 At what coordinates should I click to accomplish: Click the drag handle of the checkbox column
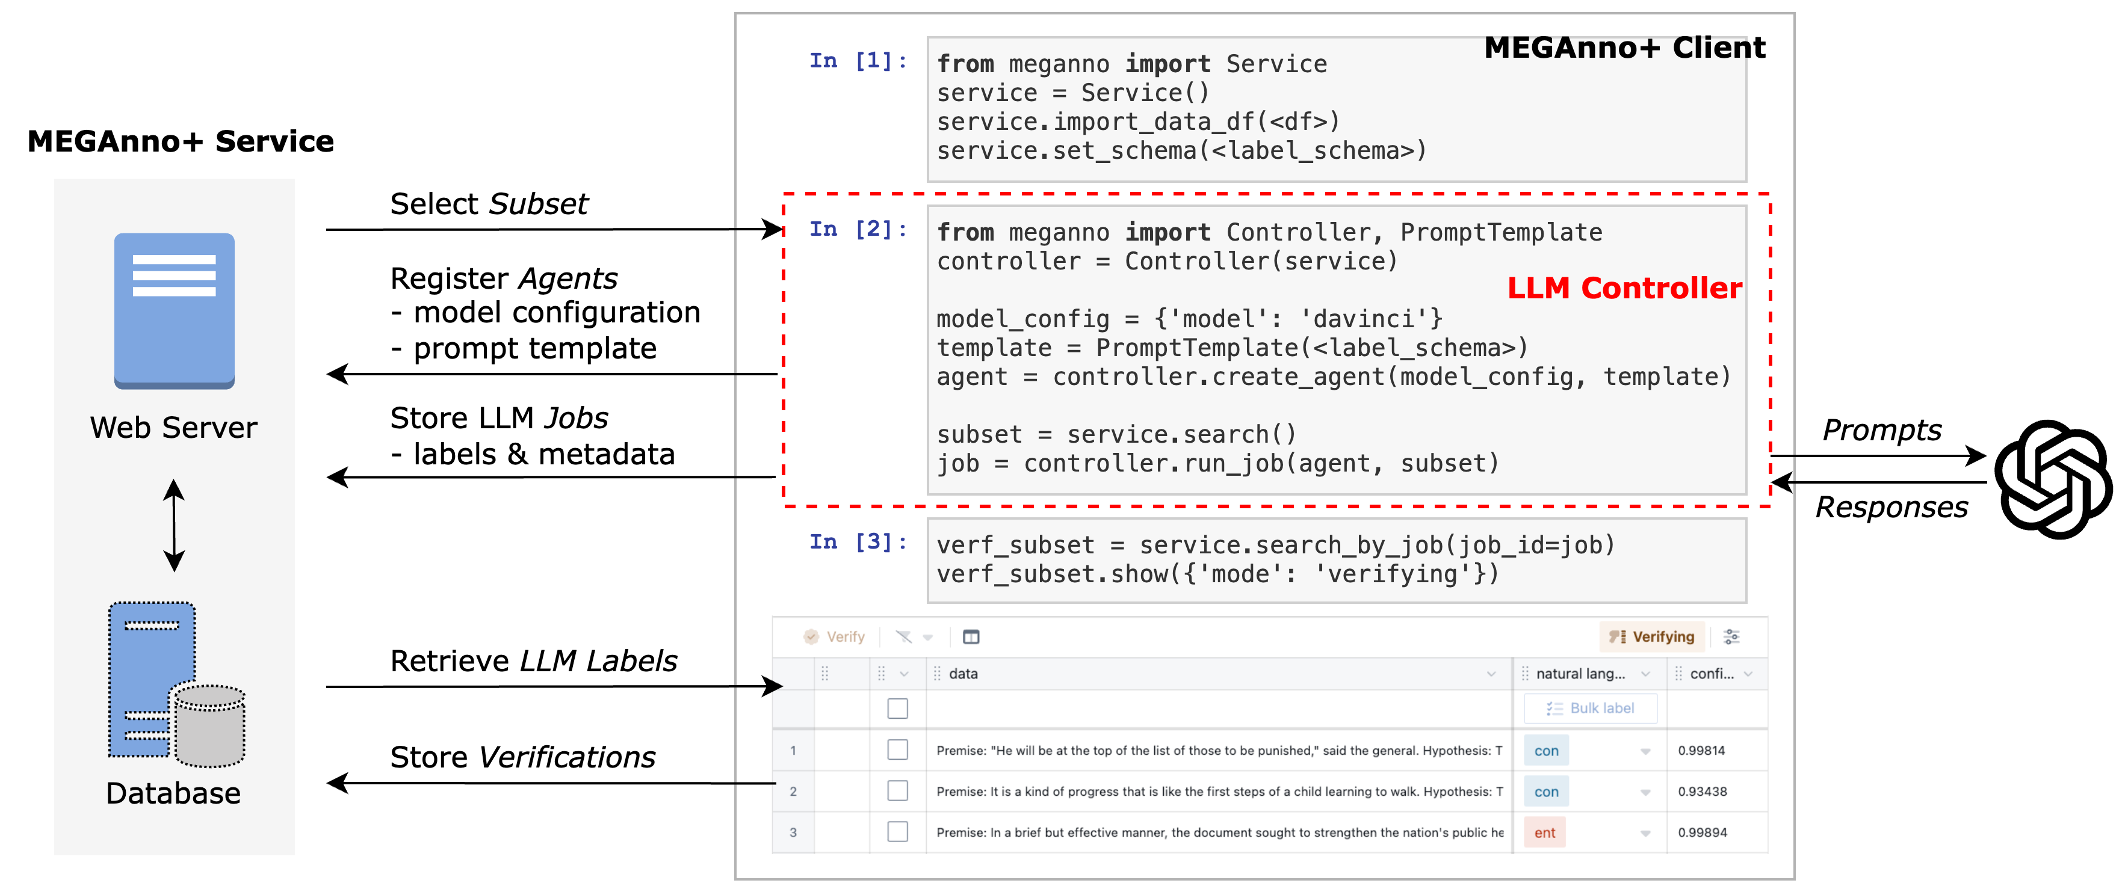882,674
